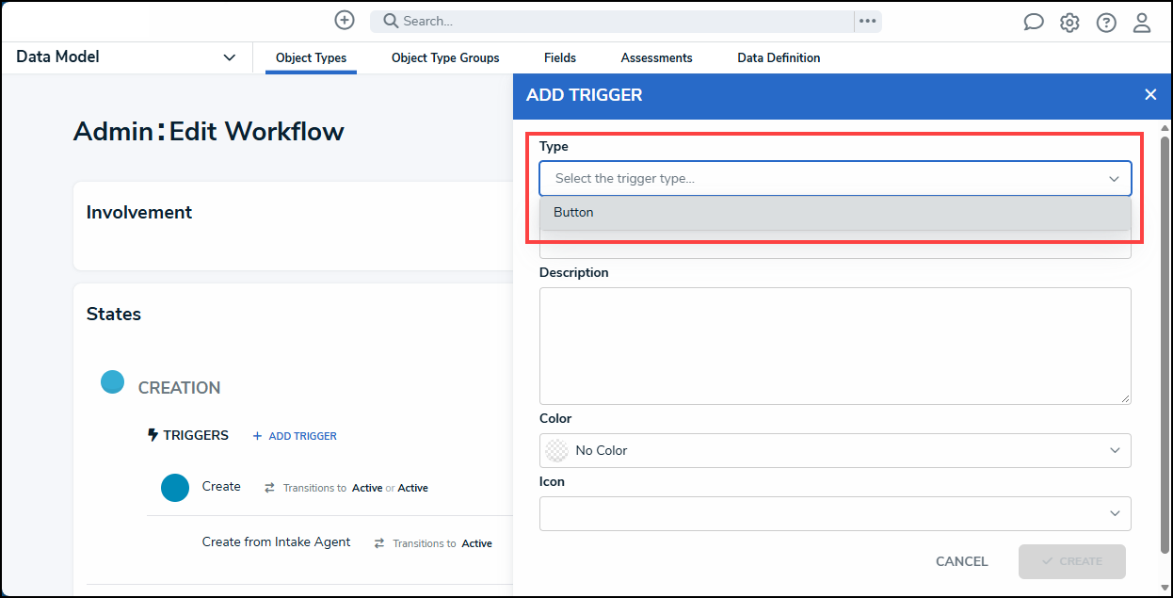Open the Create from Intake Agent trigger

click(x=276, y=542)
